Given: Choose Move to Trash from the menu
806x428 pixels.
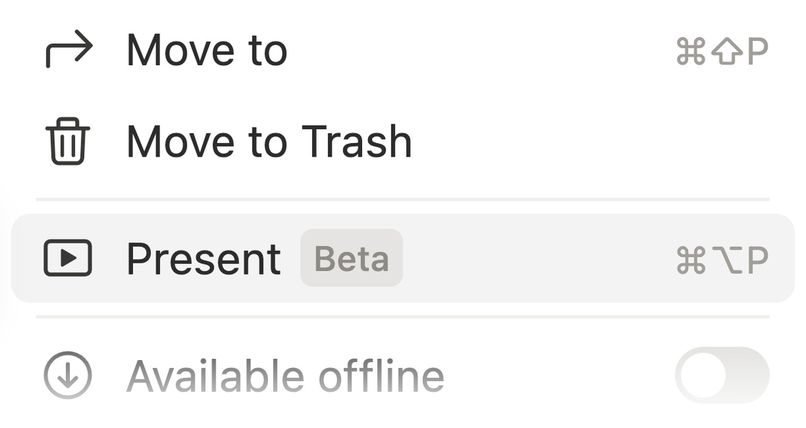Looking at the screenshot, I should pyautogui.click(x=269, y=142).
